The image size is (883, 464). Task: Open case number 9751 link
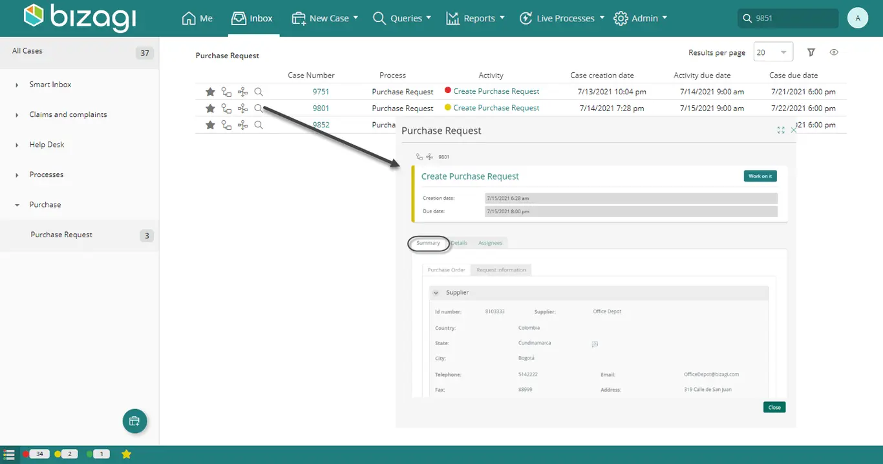pyautogui.click(x=321, y=92)
